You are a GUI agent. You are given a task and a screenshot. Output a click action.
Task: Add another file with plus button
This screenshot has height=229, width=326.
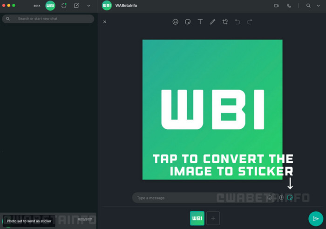(213, 218)
